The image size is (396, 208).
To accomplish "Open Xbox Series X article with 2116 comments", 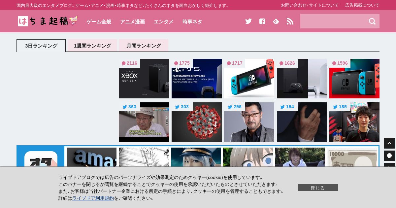I will (x=144, y=79).
